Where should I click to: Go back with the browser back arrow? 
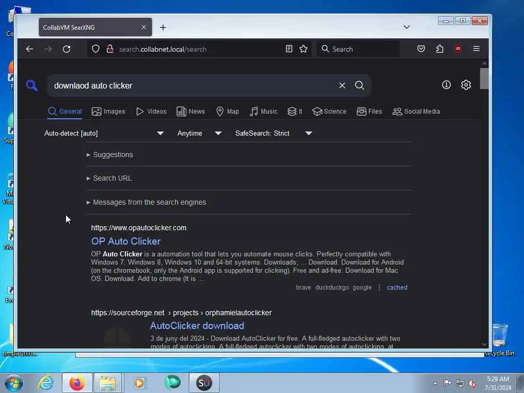pyautogui.click(x=29, y=49)
